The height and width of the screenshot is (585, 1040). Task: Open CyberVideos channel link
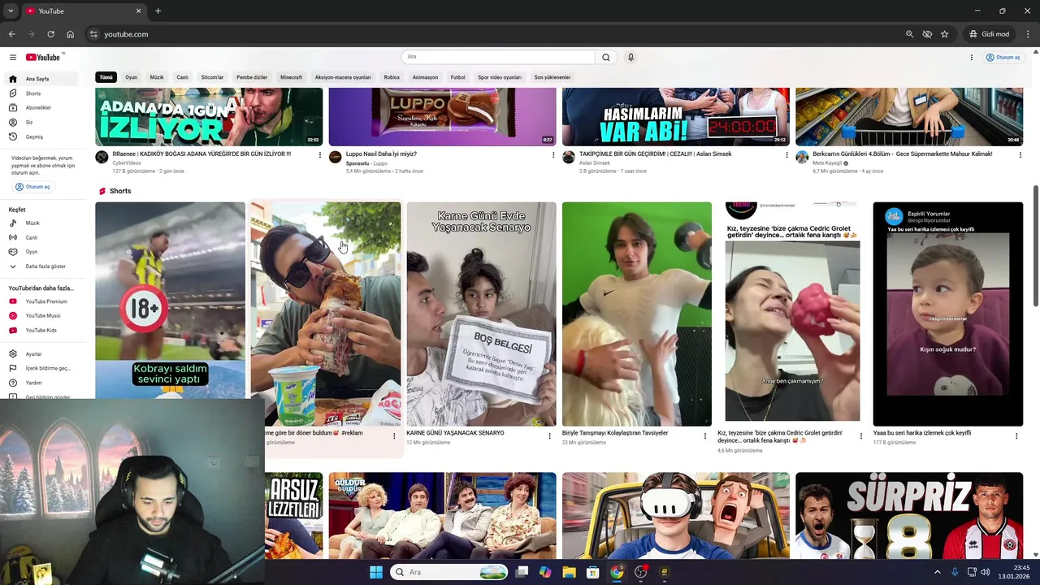pos(127,162)
